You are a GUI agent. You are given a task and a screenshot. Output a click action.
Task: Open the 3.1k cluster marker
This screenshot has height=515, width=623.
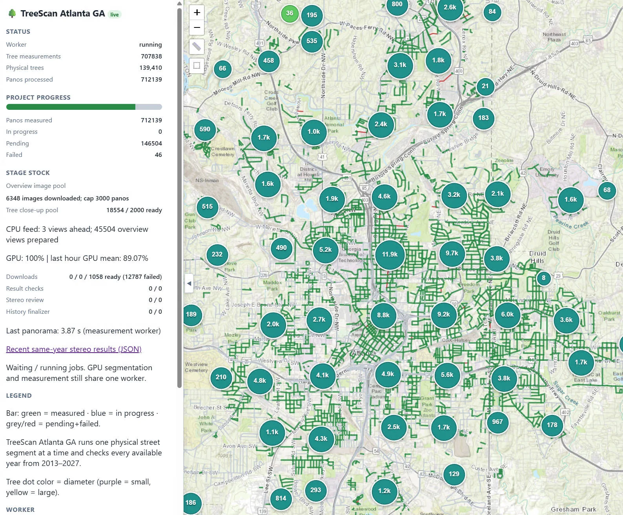pyautogui.click(x=400, y=65)
